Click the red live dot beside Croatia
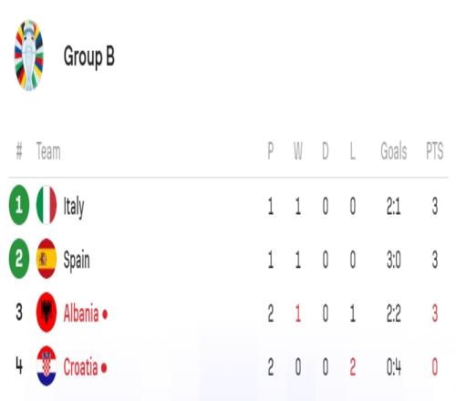 click(x=104, y=368)
